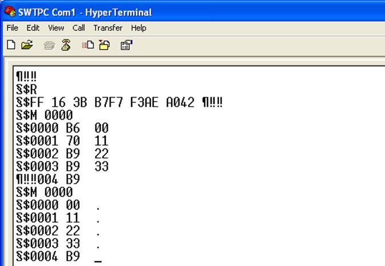Click the New connection toolbar icon
The width and height of the screenshot is (385, 266).
tap(11, 46)
